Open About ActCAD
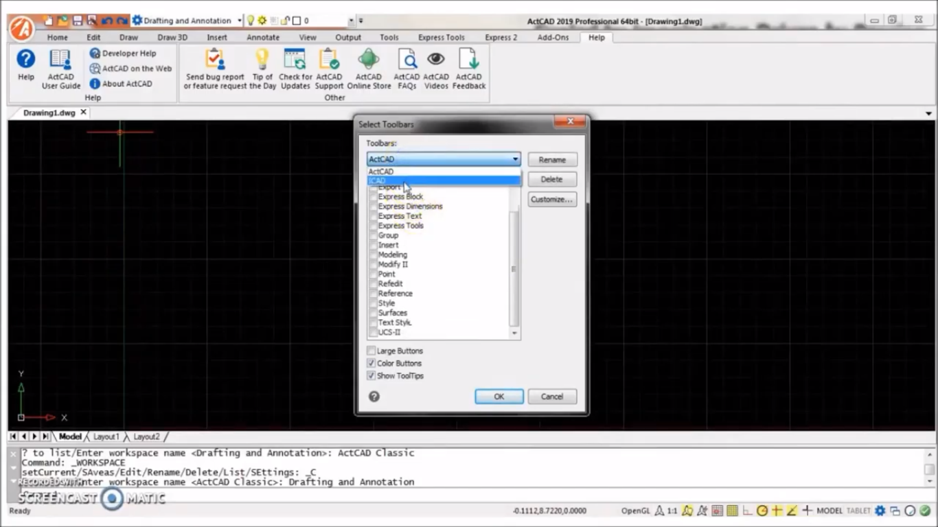The width and height of the screenshot is (938, 527). [121, 84]
